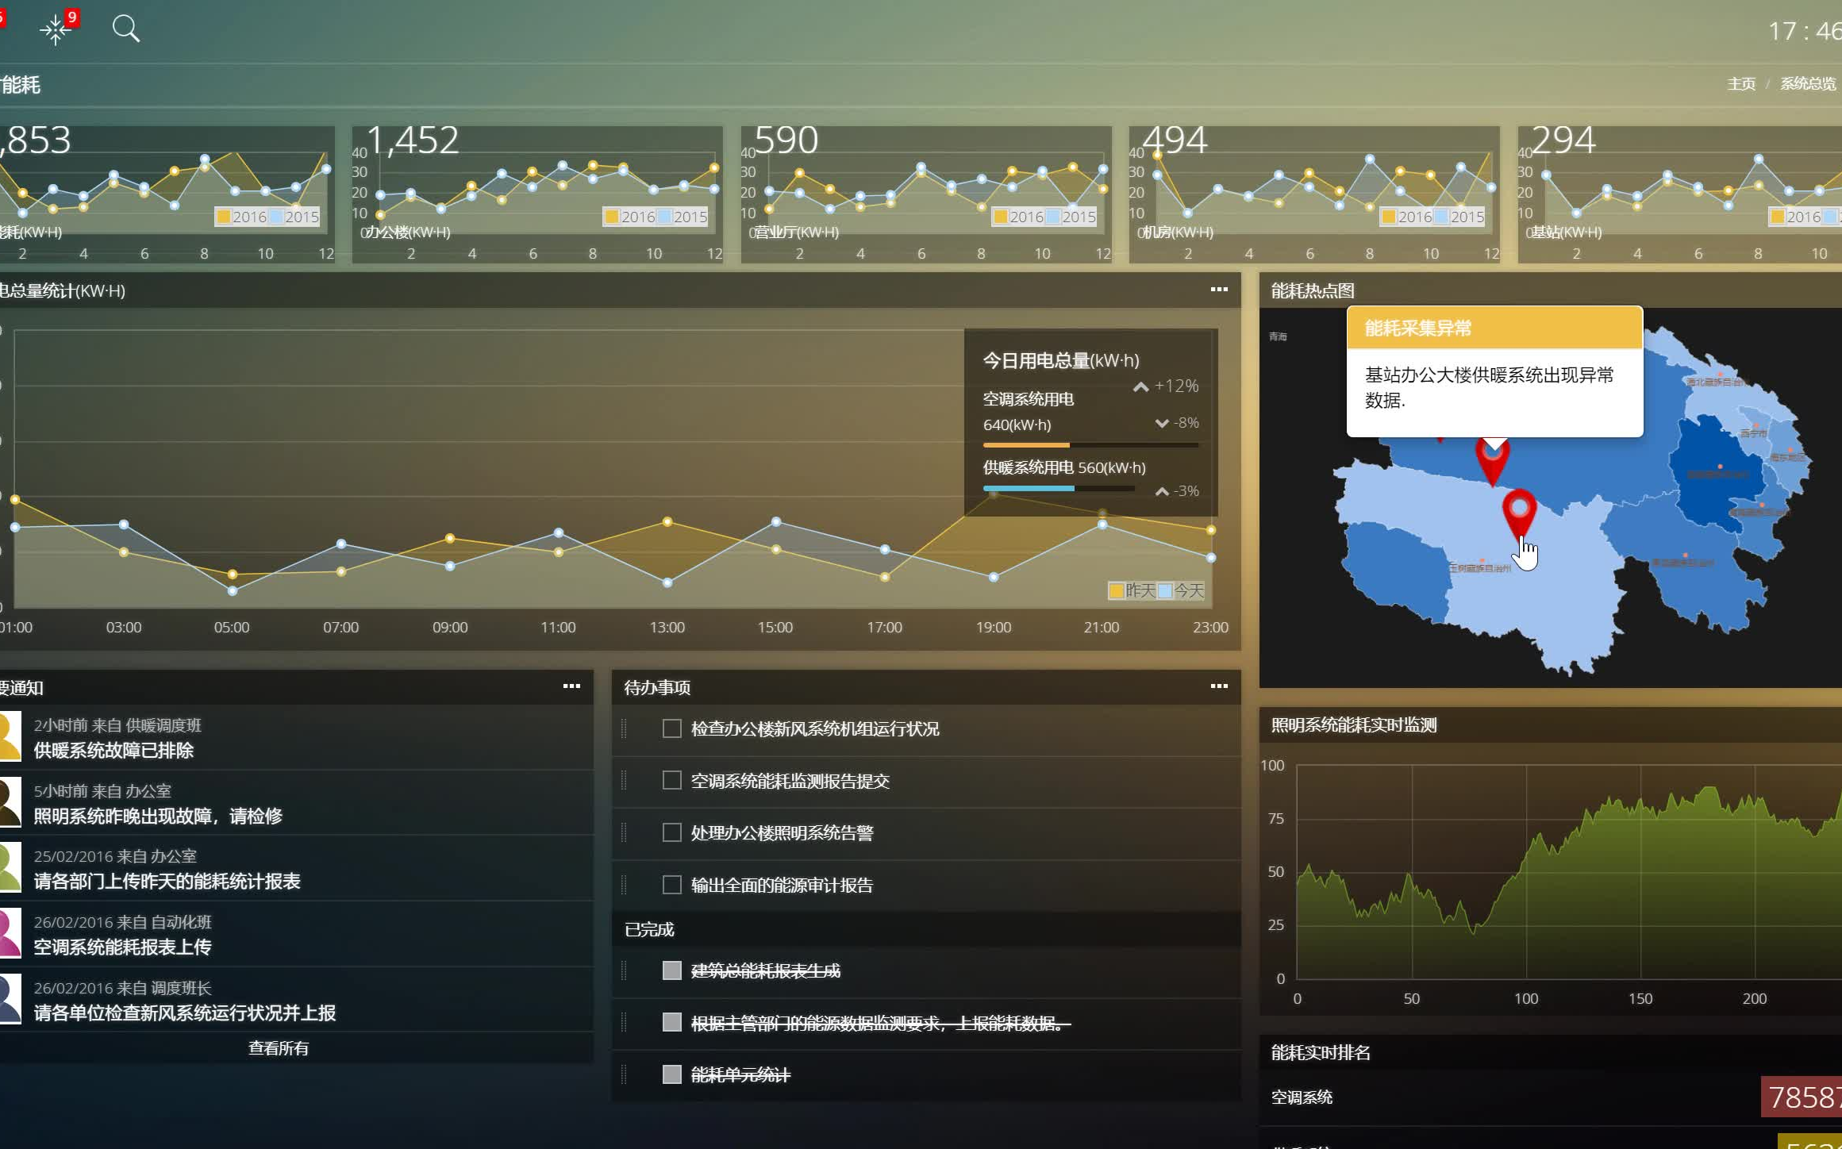Click the search magnifier icon
Image resolution: width=1842 pixels, height=1149 pixels.
click(x=125, y=29)
